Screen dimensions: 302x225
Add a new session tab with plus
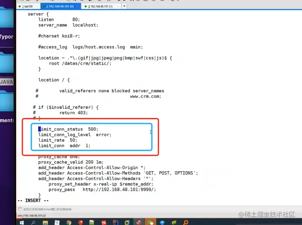coord(124,6)
